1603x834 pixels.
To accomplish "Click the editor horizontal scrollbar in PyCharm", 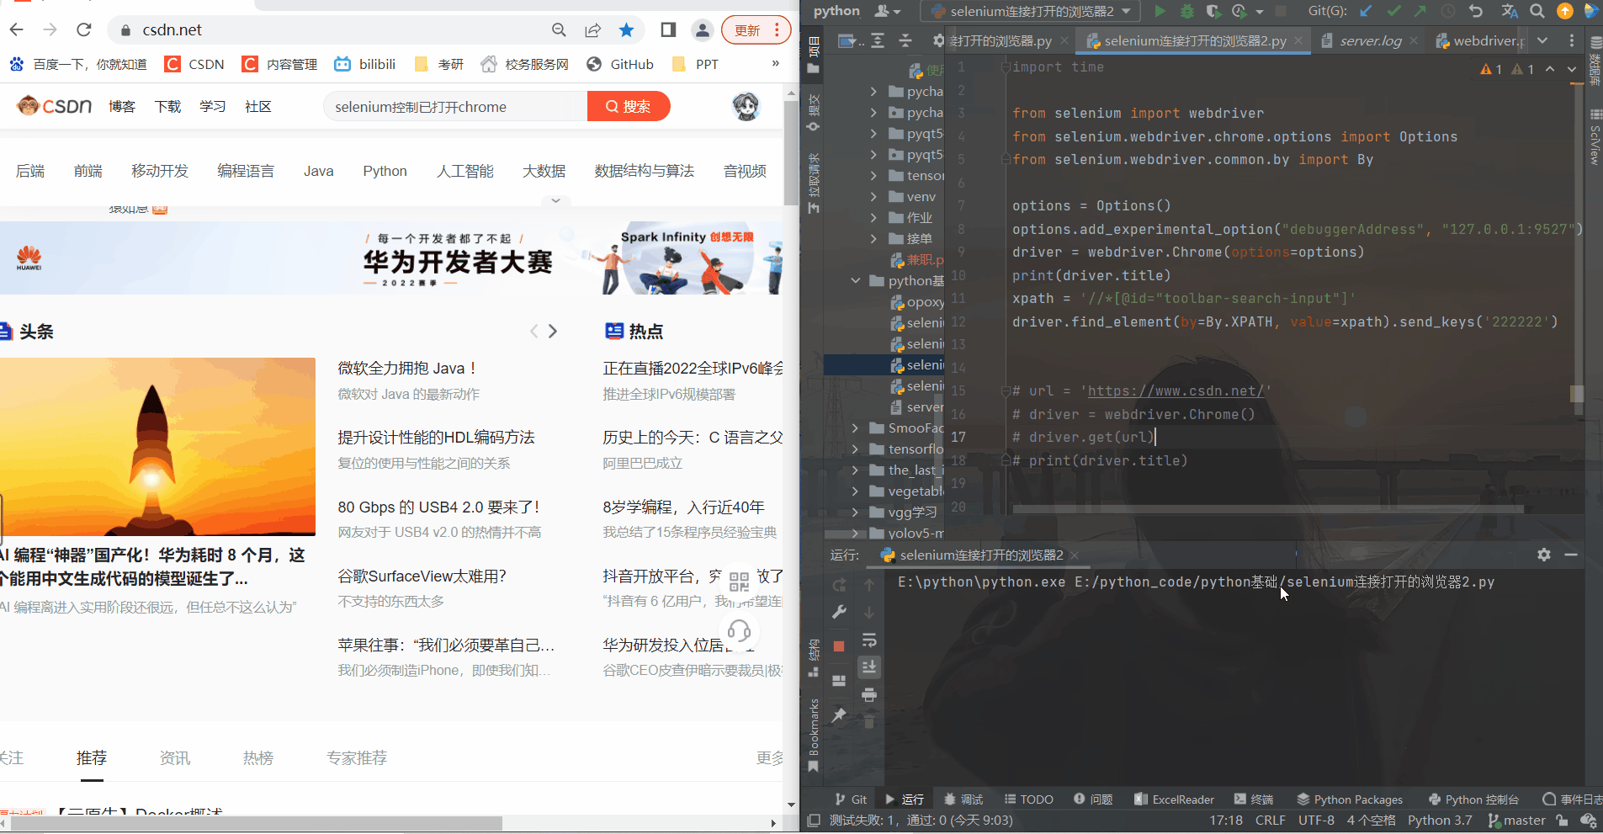I will click(x=1268, y=509).
